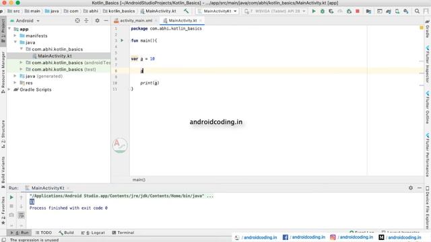Click the kotlin_basics breadcrumb
Viewport: 431px width, 242px height.
tap(119, 11)
